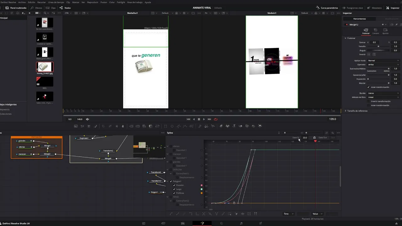Open the Operador dropdown

383,65
